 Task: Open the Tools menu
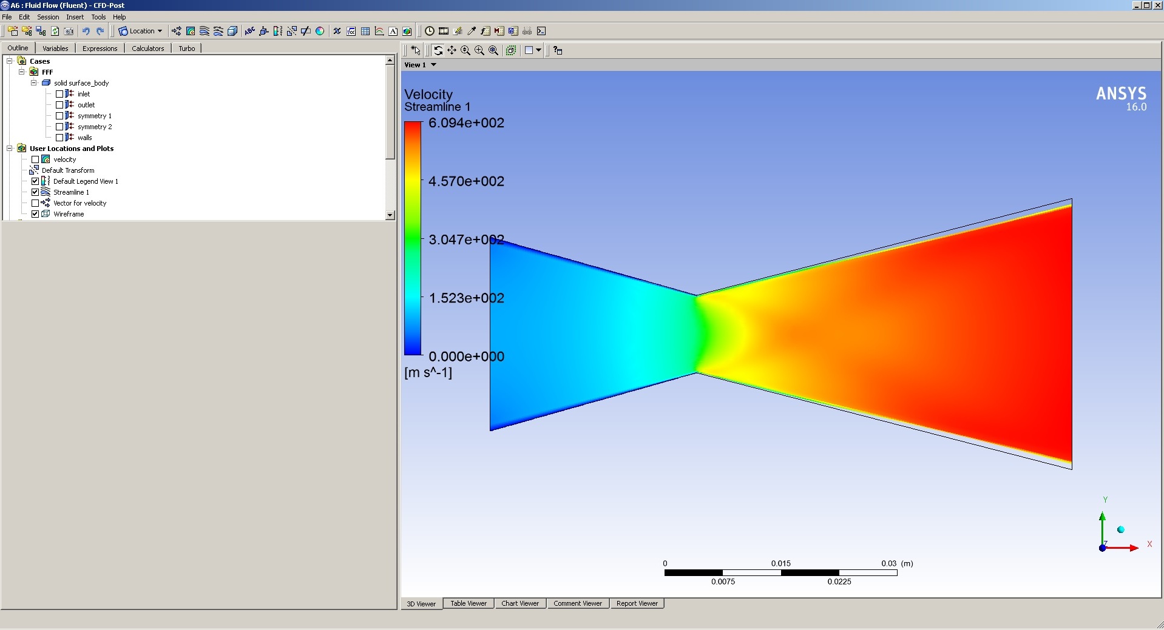[x=98, y=17]
